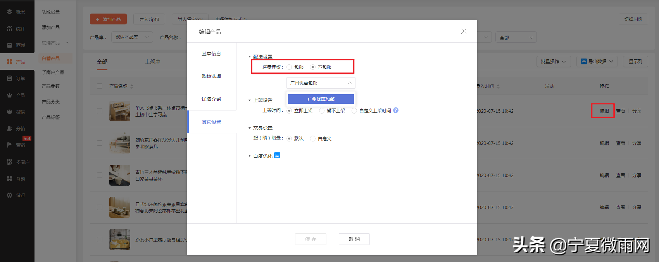The height and width of the screenshot is (262, 659).
Task: Open the 商城 mall sidebar icon
Action: point(9,45)
